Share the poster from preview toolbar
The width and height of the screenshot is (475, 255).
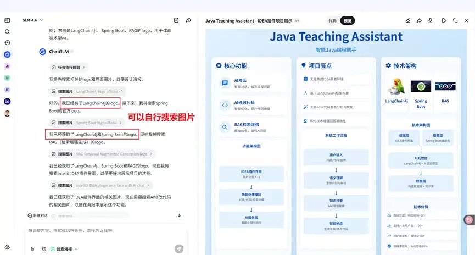[x=419, y=21]
